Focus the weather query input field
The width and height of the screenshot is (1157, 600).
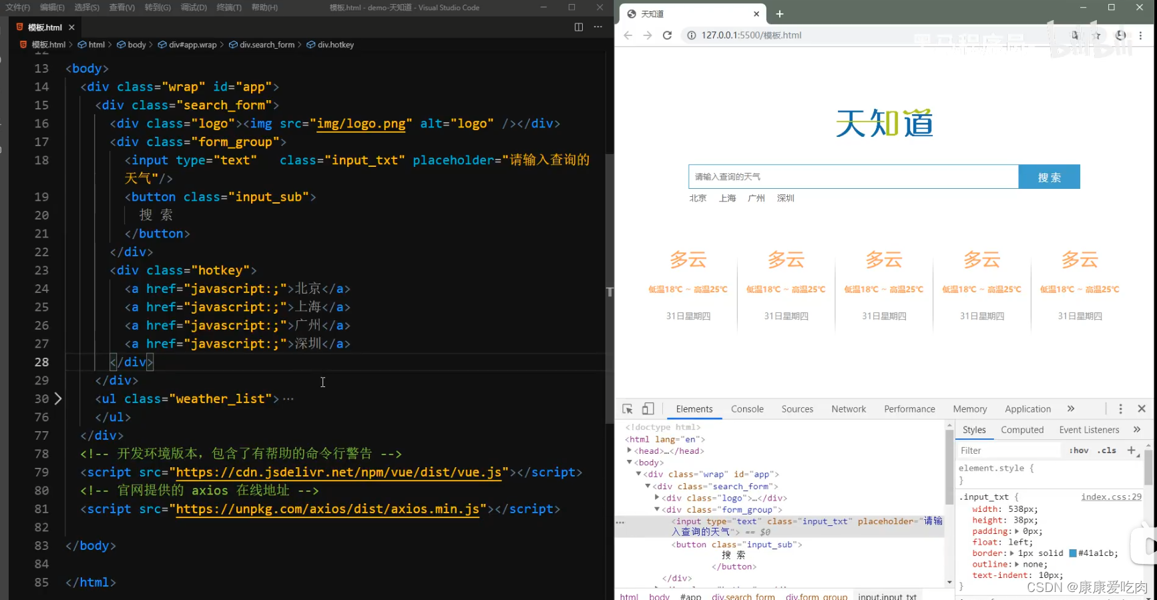point(853,177)
